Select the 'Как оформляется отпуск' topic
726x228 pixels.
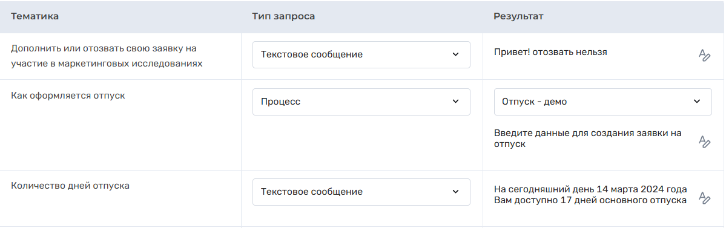tap(68, 96)
